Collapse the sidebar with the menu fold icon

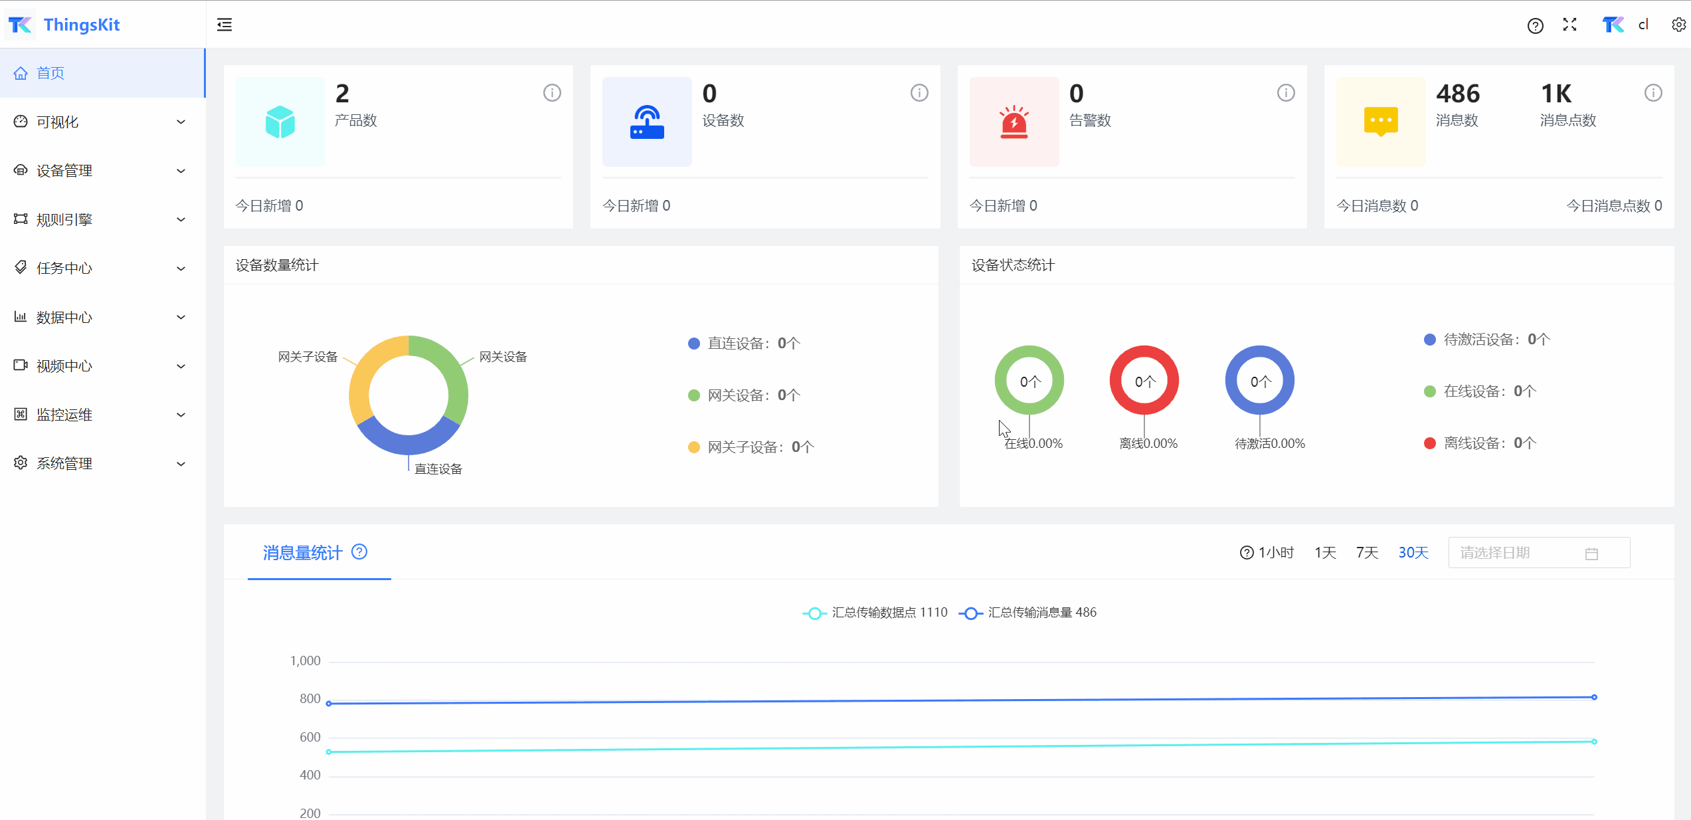click(x=224, y=25)
